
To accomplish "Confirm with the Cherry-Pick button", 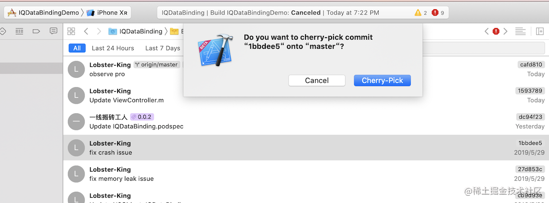I will tap(382, 80).
